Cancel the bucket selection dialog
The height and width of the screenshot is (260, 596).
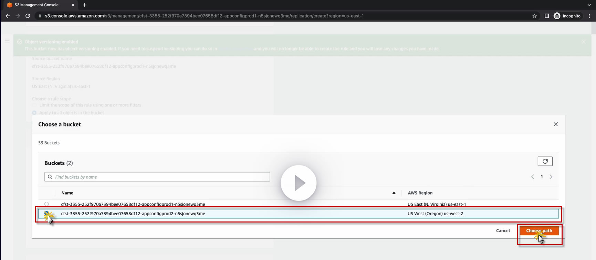coord(503,231)
